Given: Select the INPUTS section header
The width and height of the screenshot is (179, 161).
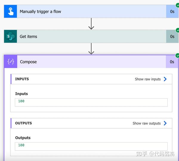Looking at the screenshot, I should coord(22,79).
